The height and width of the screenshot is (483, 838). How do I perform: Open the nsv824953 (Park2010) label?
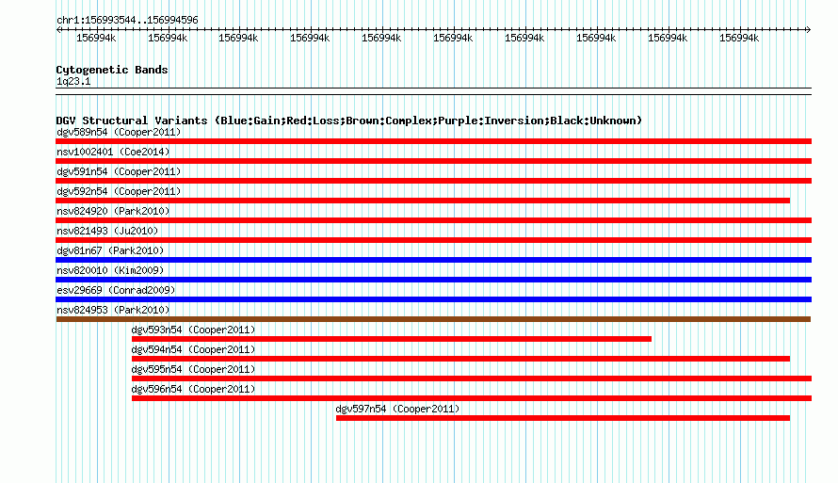pyautogui.click(x=113, y=310)
